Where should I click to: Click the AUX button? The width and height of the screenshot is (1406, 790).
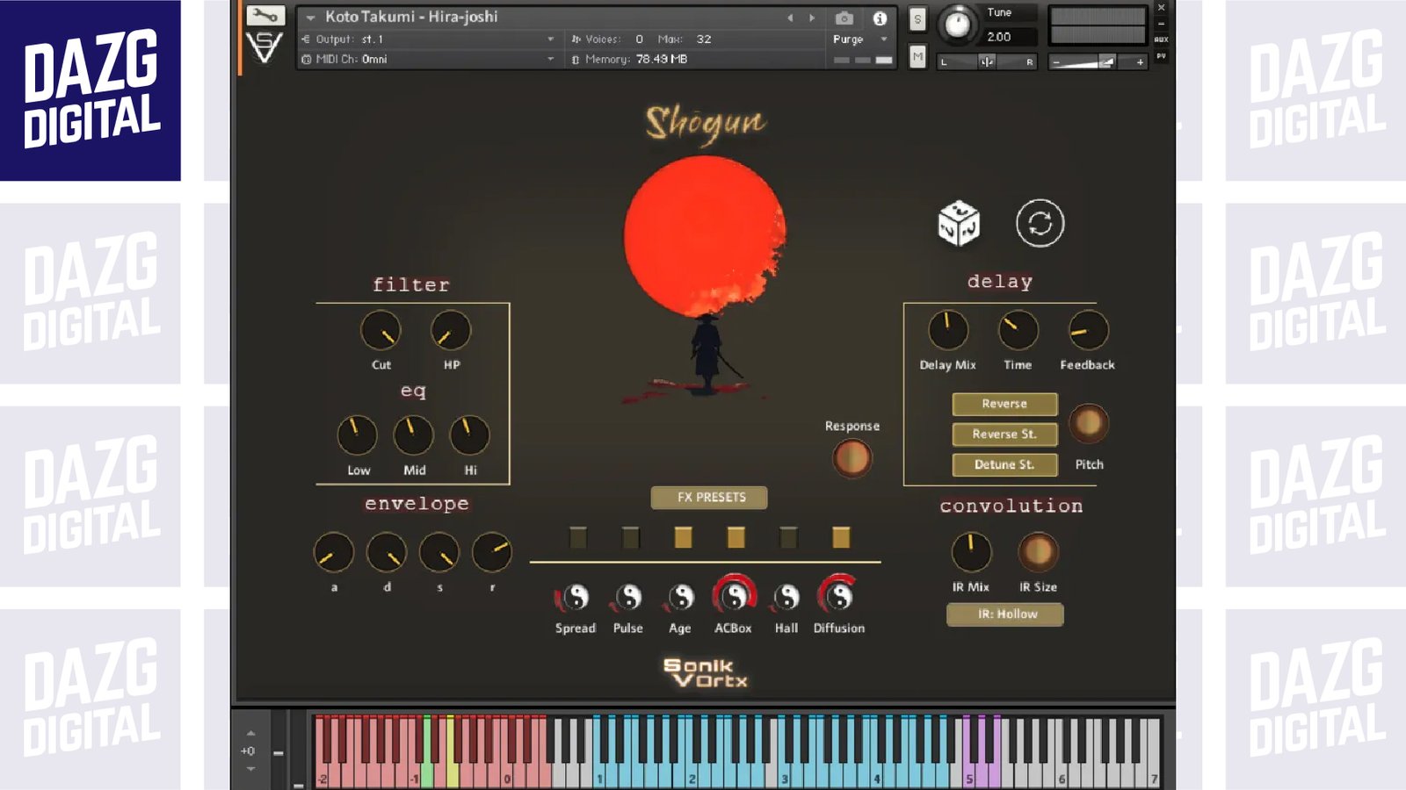point(1161,39)
